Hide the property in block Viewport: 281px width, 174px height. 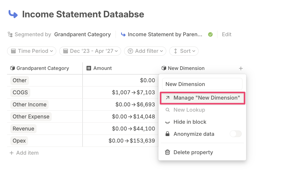190,122
